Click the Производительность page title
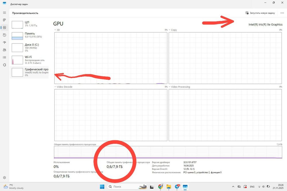 click(x=25, y=13)
